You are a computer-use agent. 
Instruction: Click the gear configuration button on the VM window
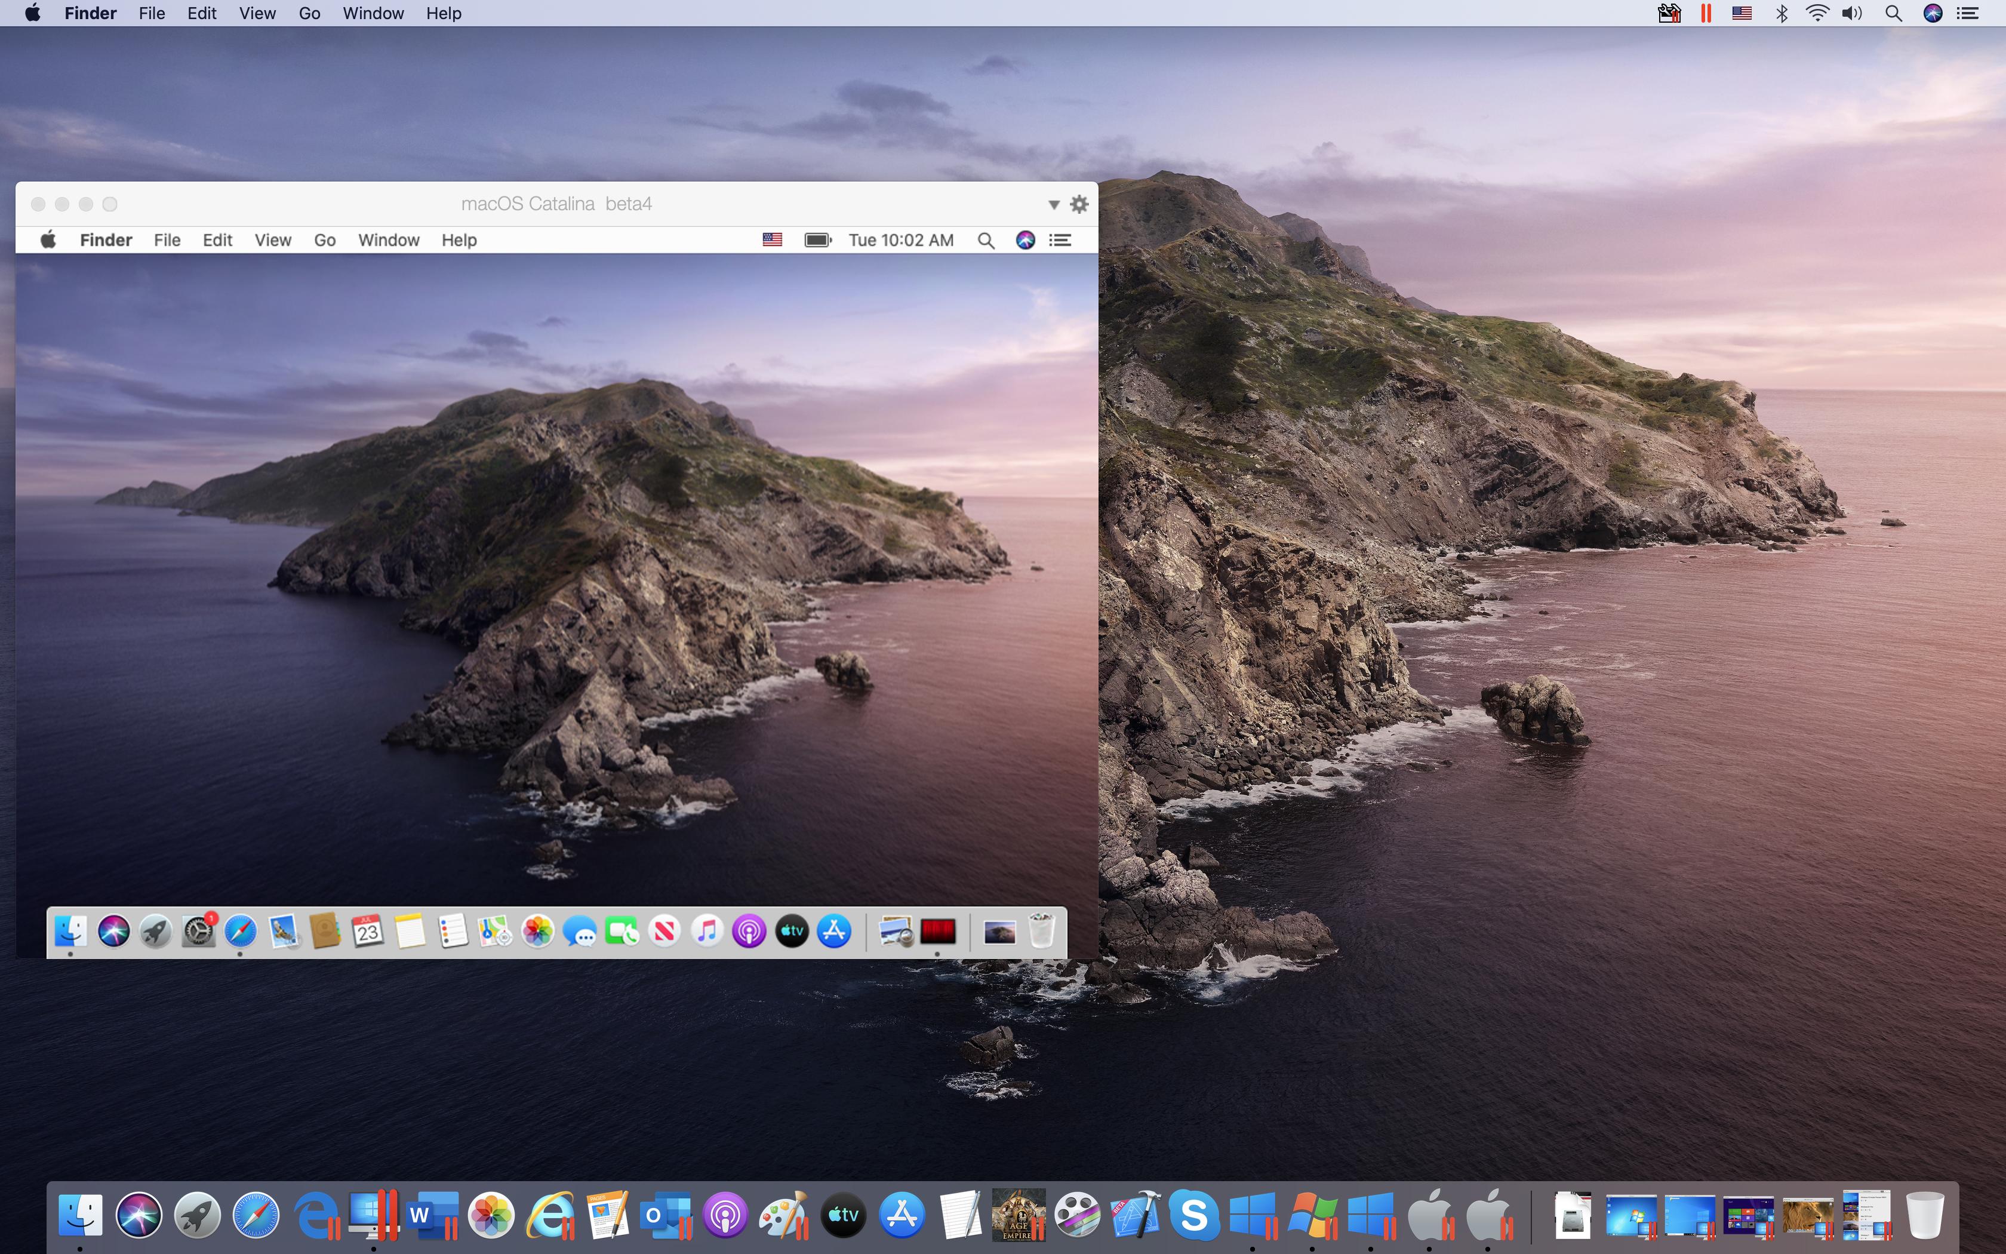[x=1079, y=204]
